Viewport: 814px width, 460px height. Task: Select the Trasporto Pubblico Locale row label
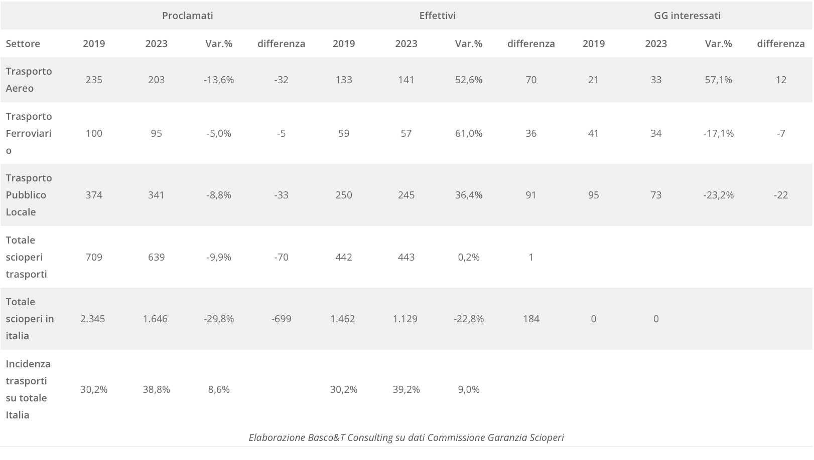29,195
